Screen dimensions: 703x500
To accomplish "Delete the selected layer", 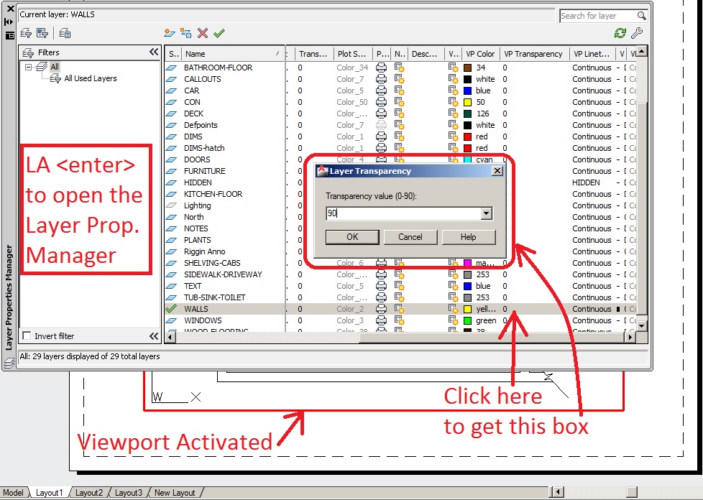I will click(203, 32).
